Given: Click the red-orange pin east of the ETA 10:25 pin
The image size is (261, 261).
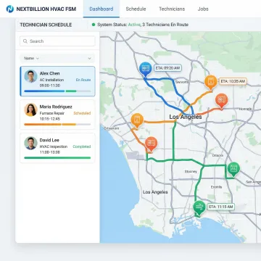Looking at the screenshot, I should [x=222, y=101].
